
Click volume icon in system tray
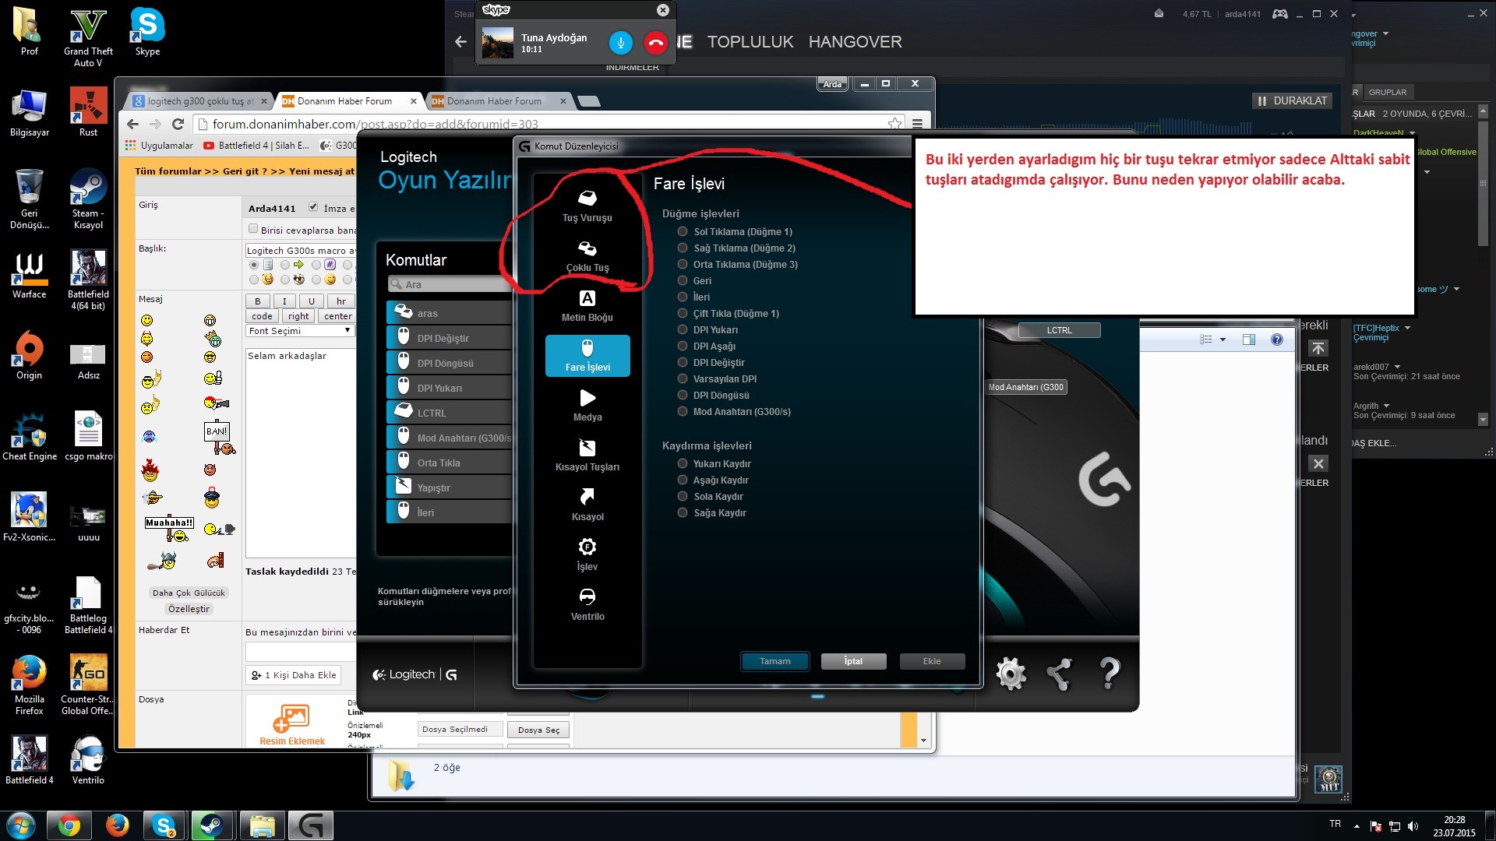(x=1413, y=826)
